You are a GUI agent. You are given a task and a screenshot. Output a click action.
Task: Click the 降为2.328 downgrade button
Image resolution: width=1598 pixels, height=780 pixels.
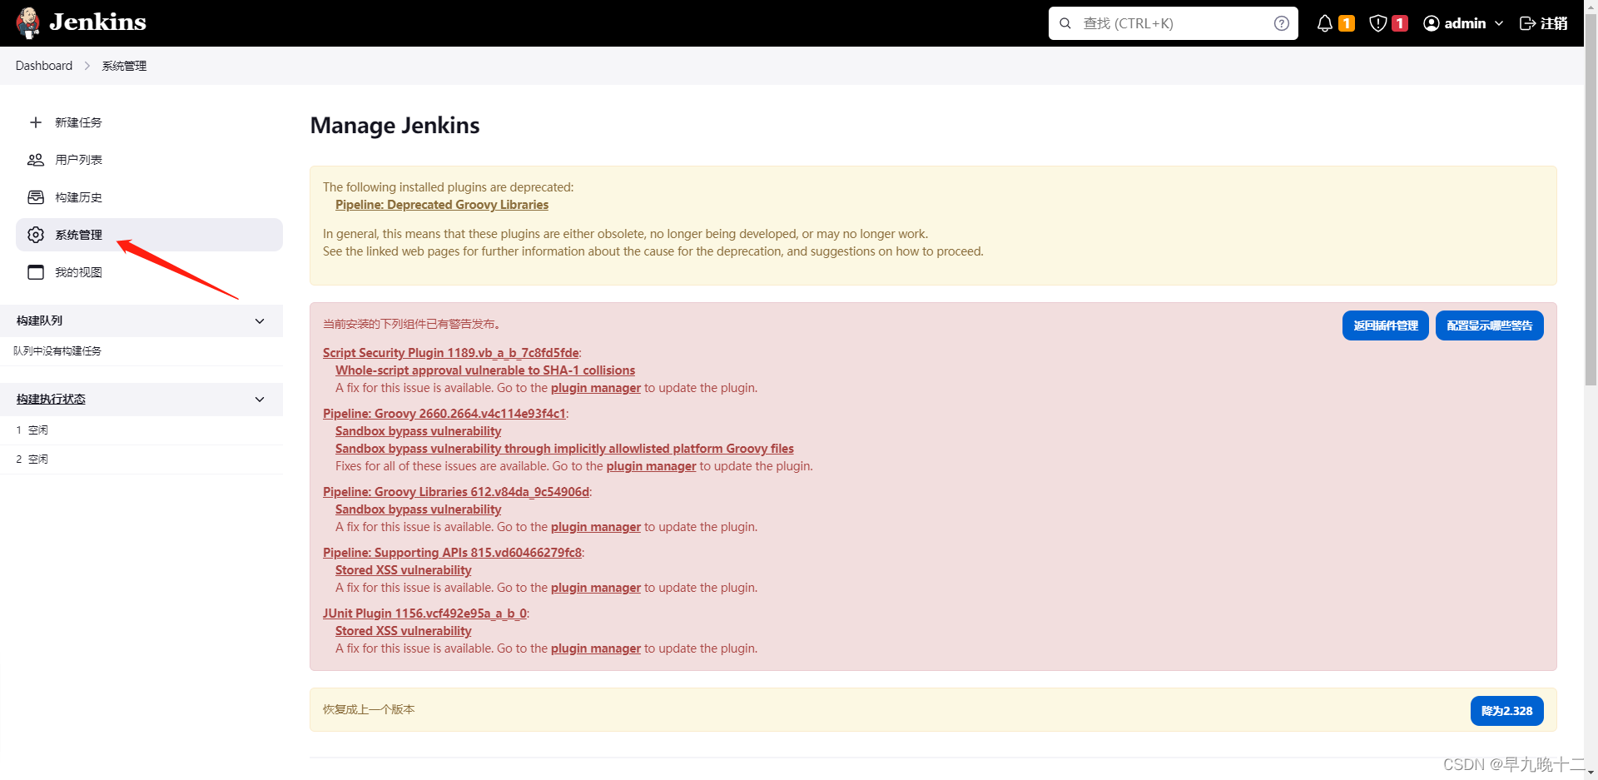[1507, 711]
